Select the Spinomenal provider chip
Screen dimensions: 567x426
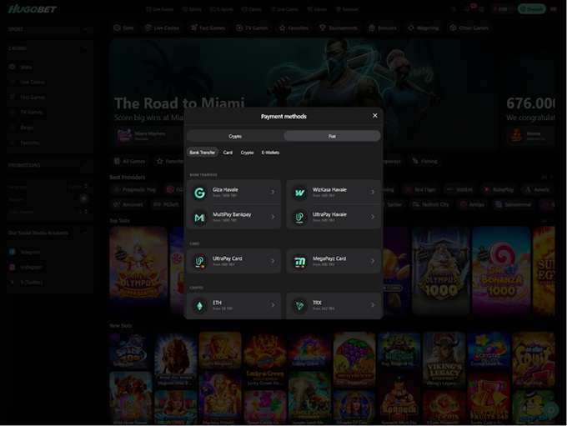tap(513, 204)
